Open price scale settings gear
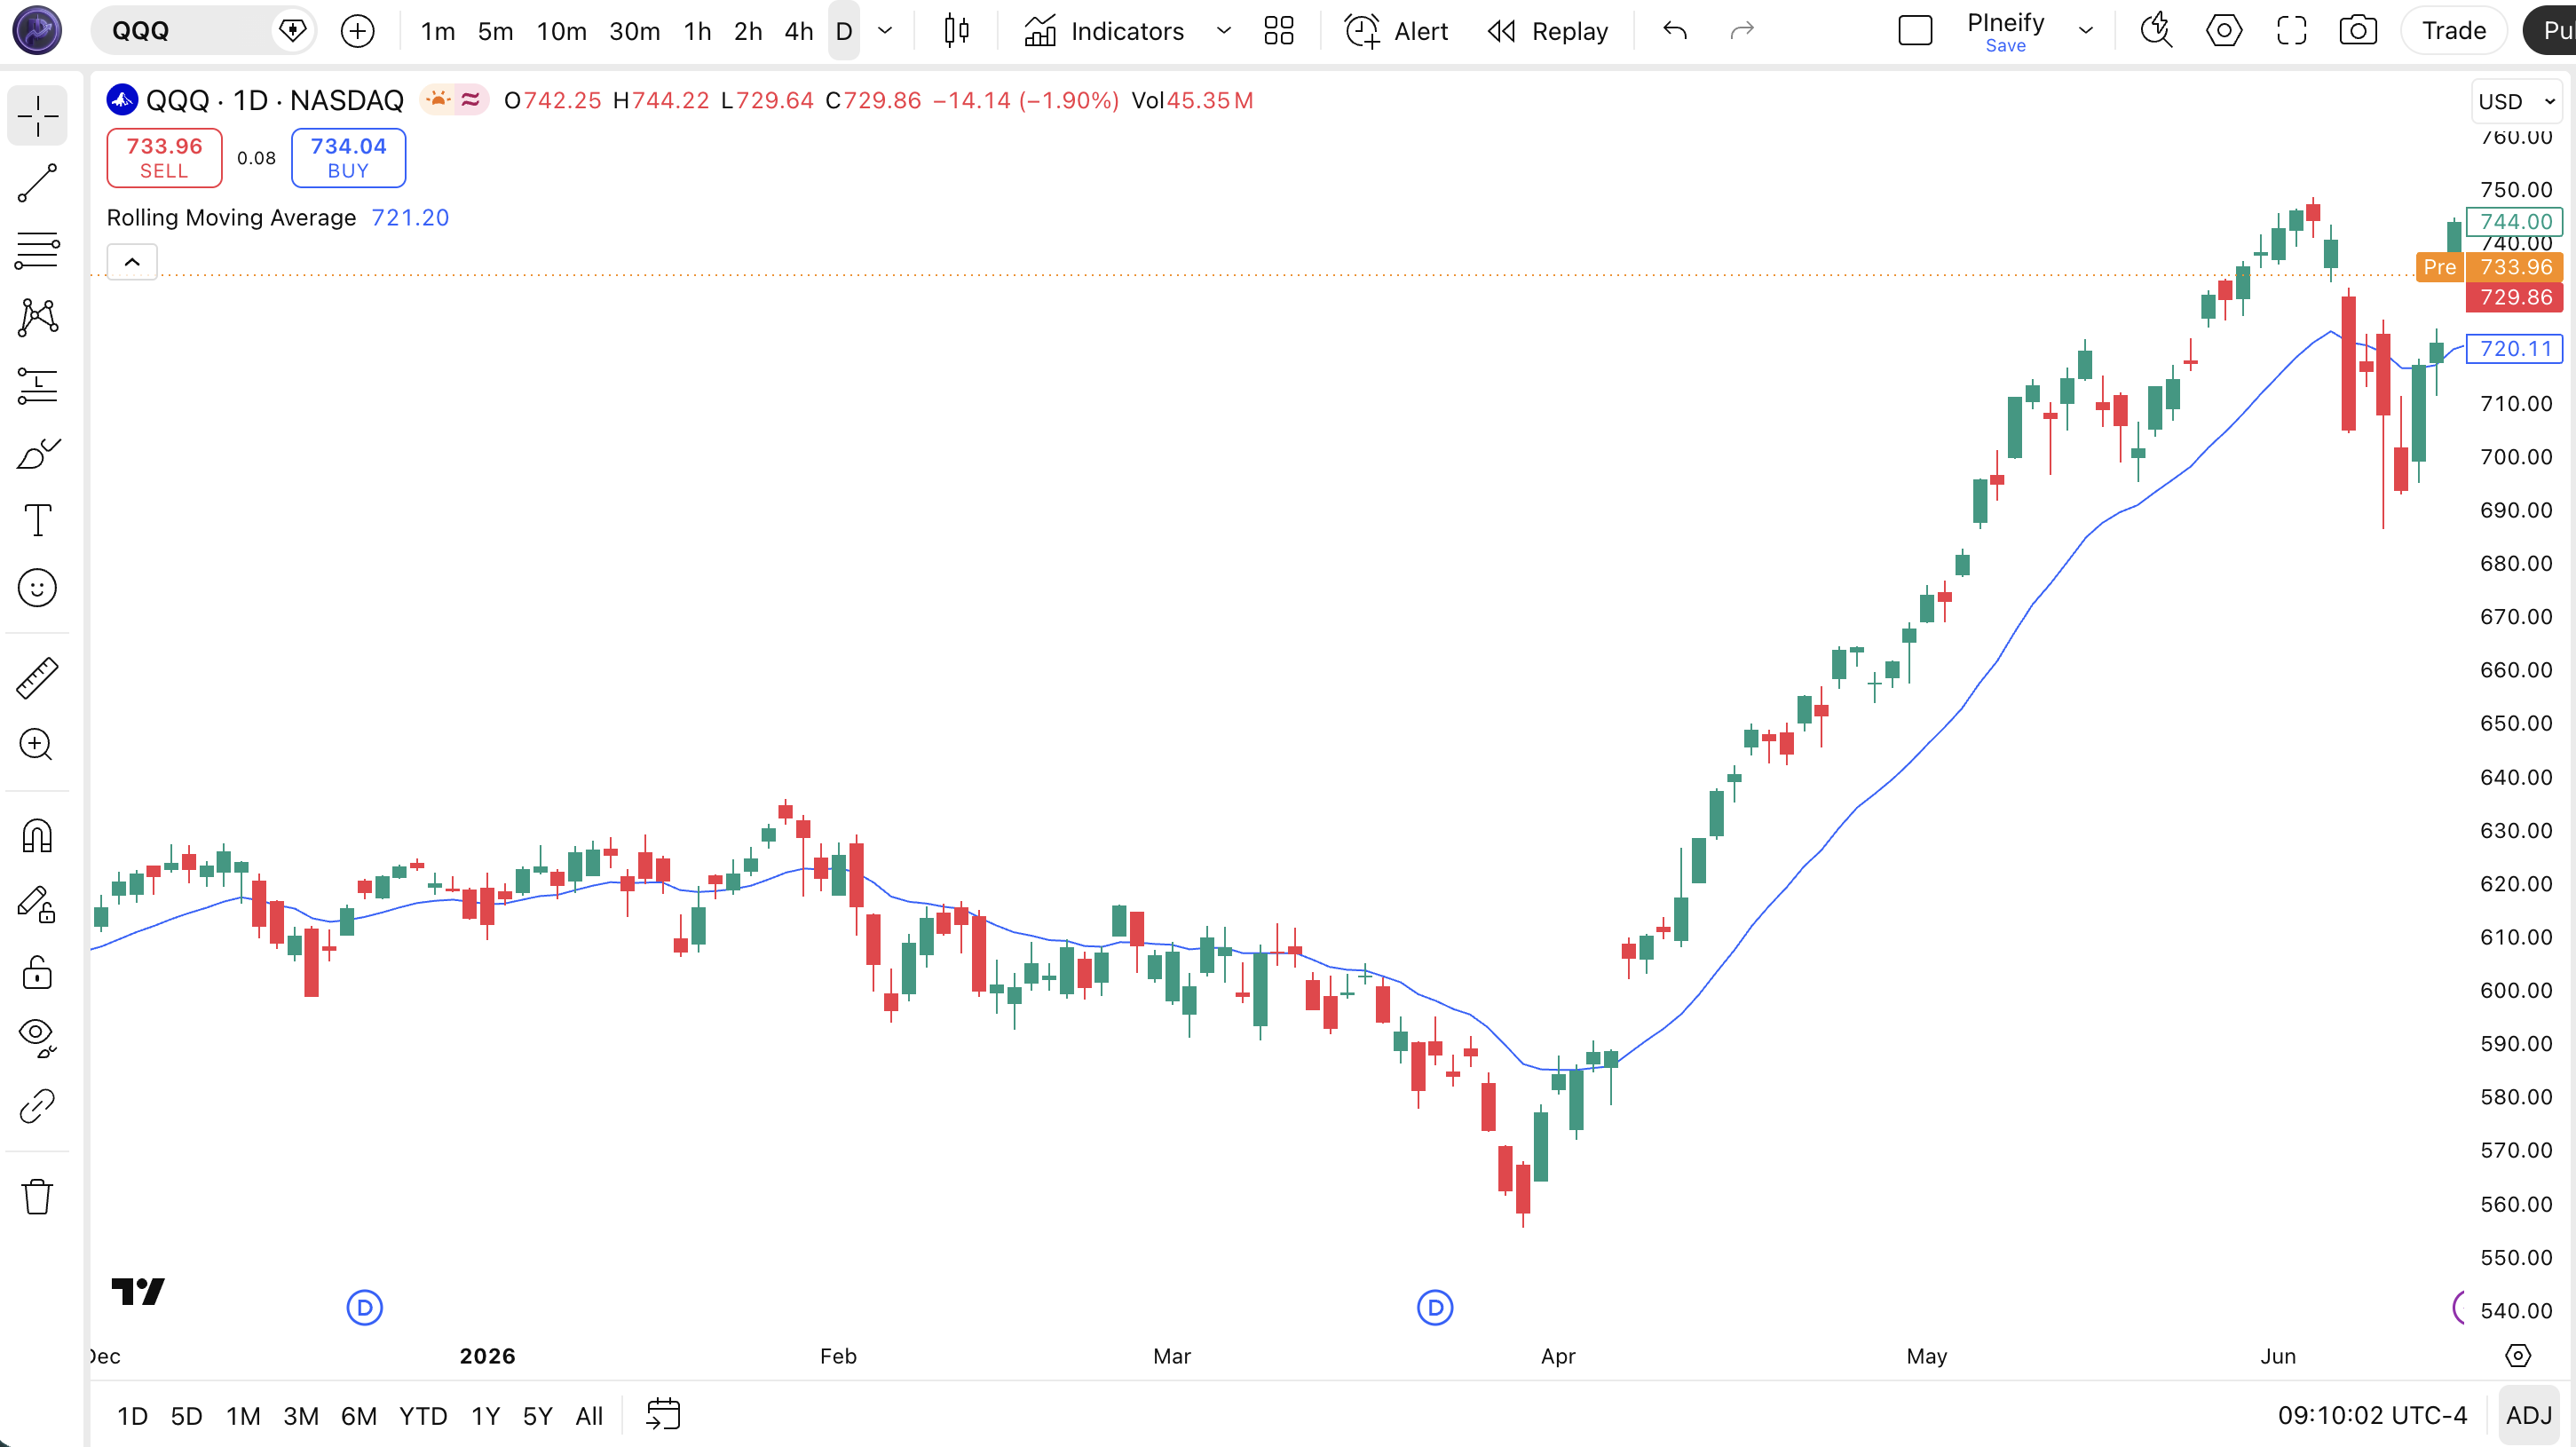2576x1447 pixels. pos(2518,1356)
